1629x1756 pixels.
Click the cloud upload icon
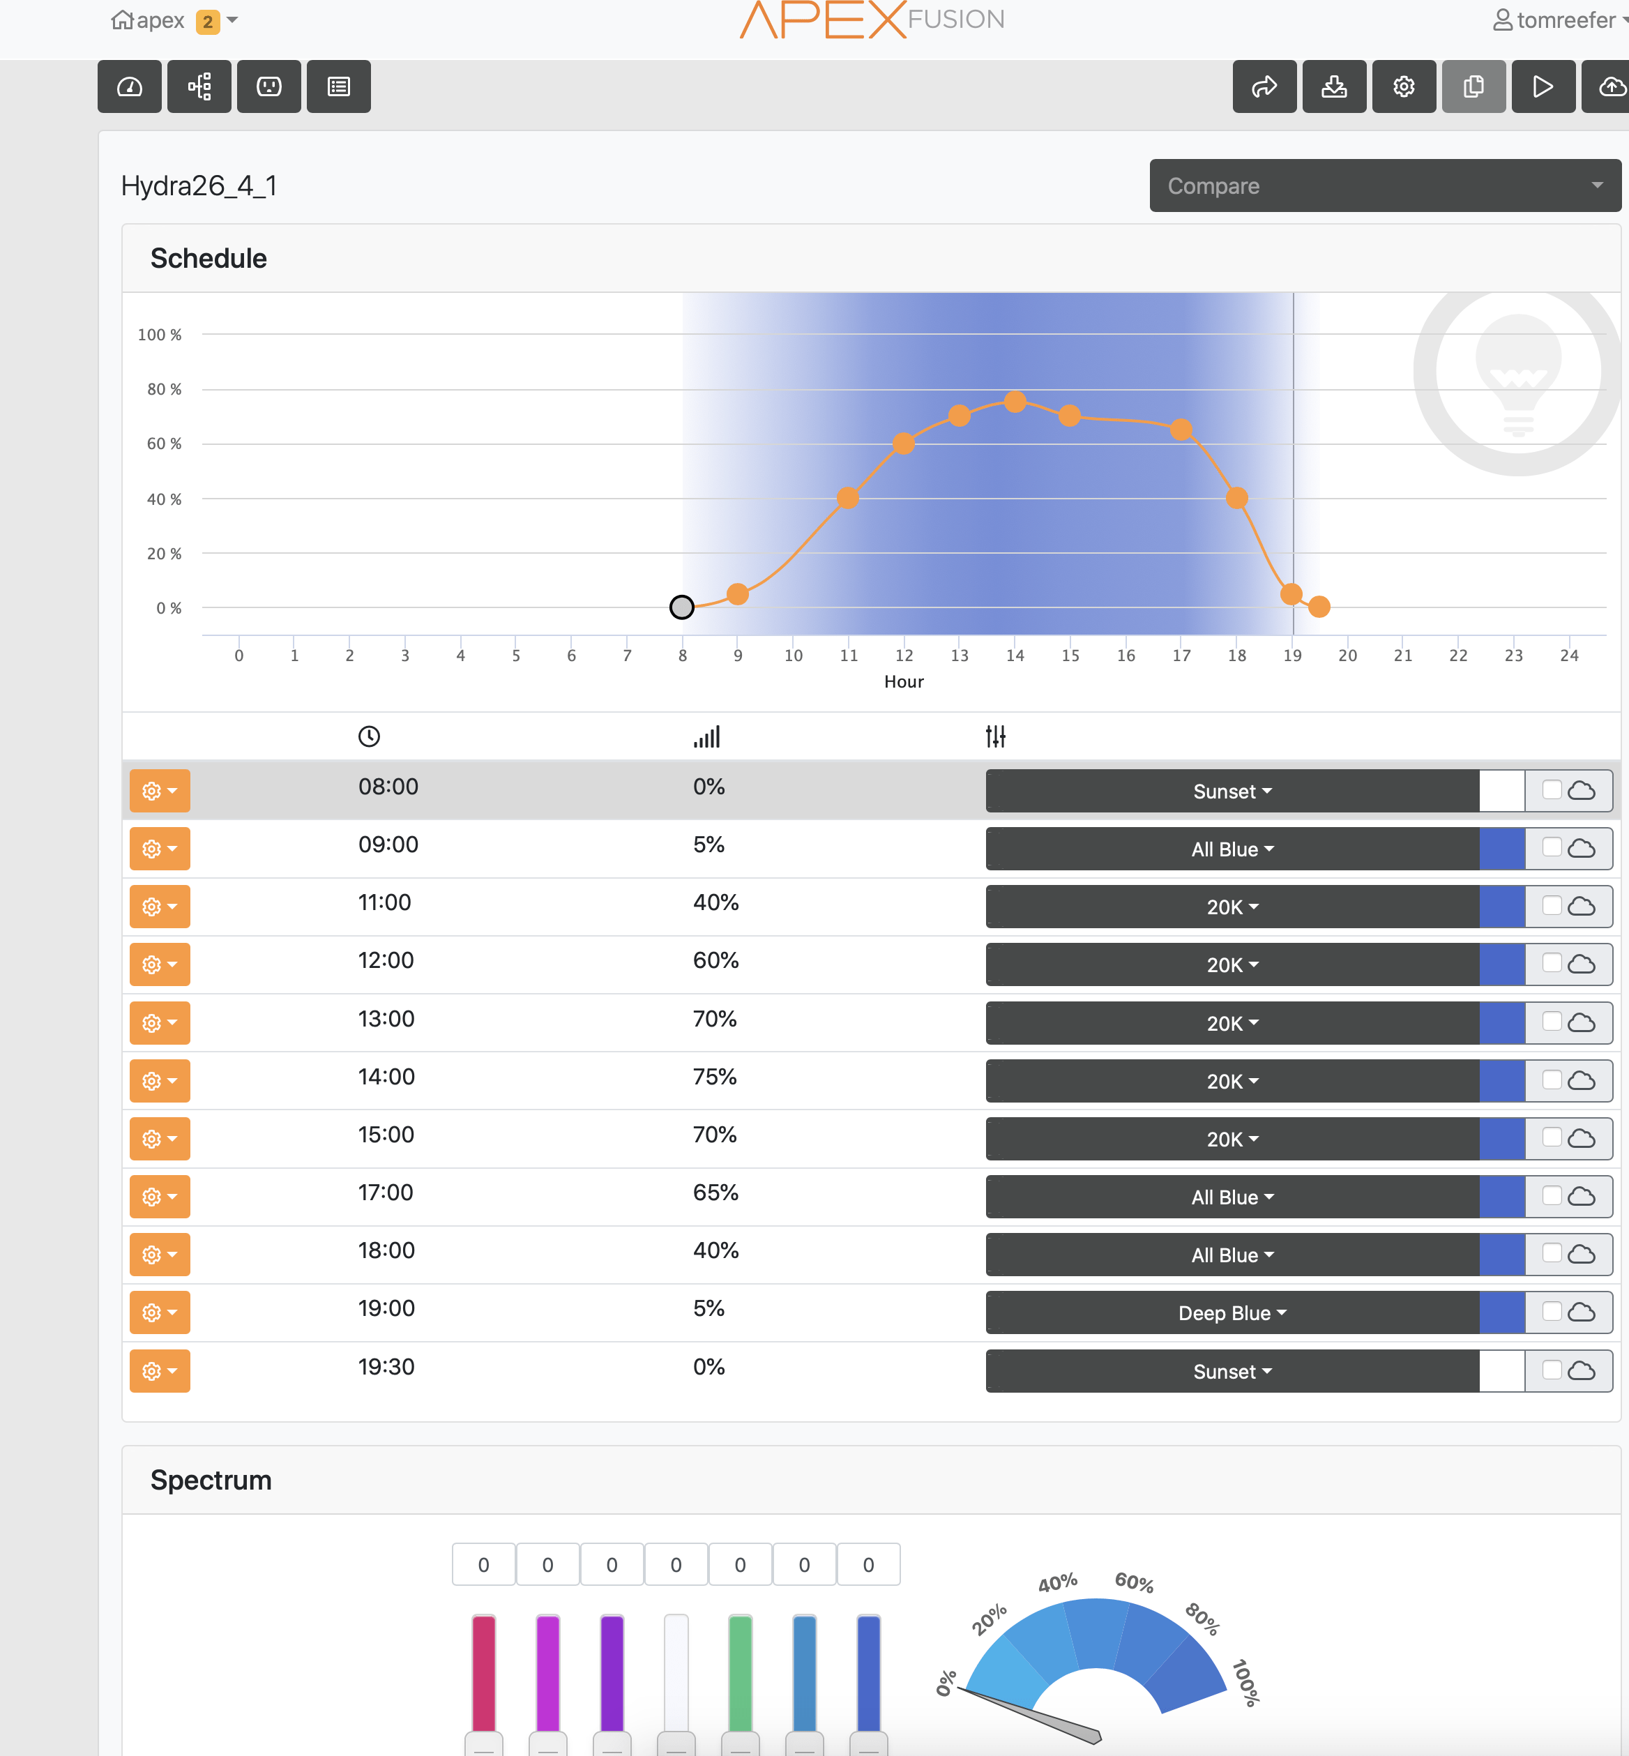(x=1609, y=86)
